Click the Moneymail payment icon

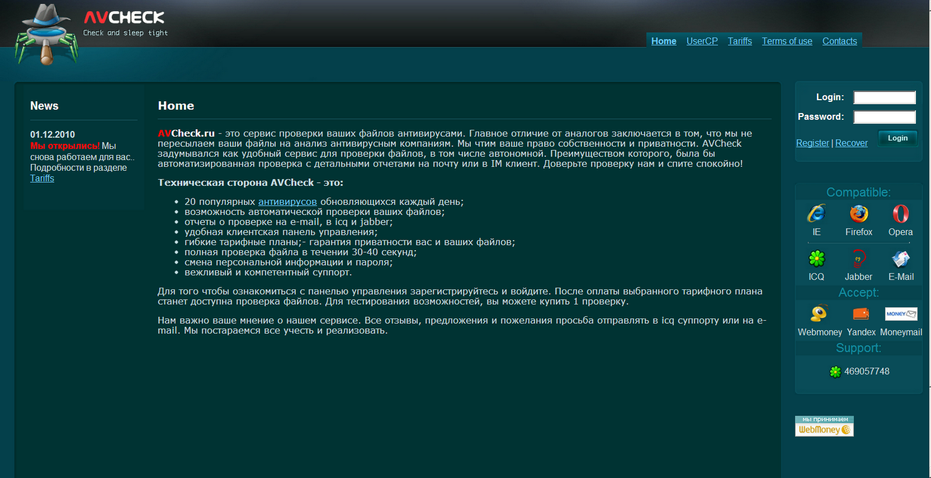[901, 314]
